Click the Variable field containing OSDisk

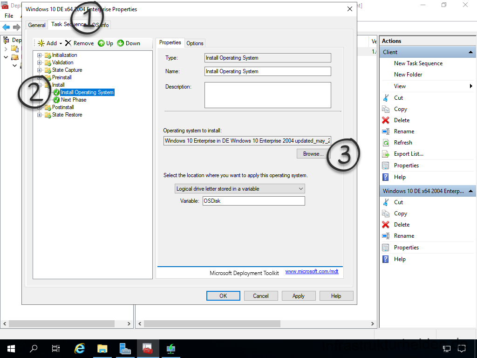(x=254, y=201)
